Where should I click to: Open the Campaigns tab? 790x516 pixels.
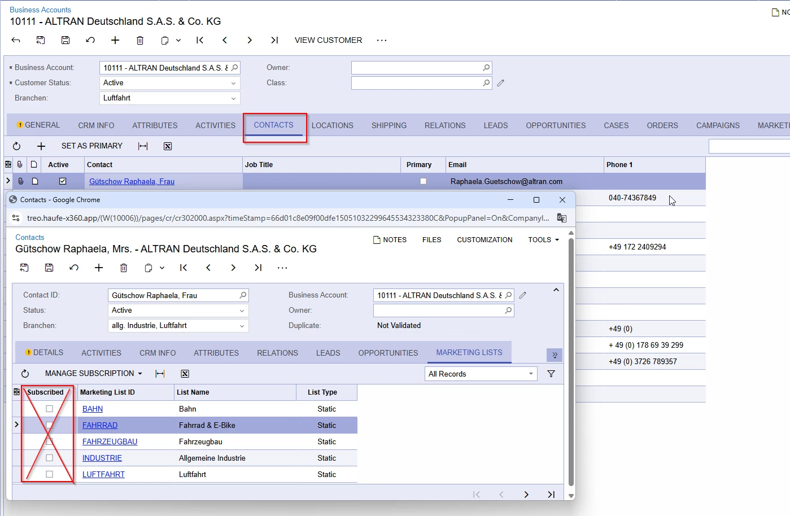718,125
